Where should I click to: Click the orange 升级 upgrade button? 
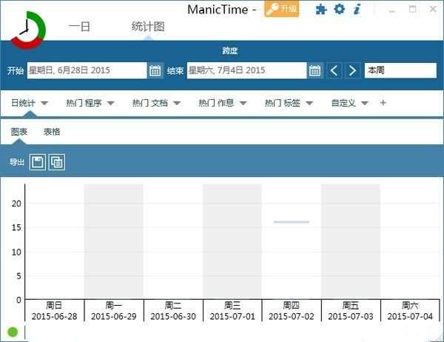pyautogui.click(x=282, y=10)
